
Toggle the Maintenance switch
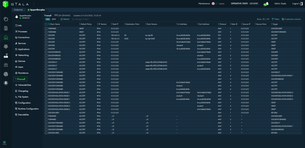tap(214, 4)
